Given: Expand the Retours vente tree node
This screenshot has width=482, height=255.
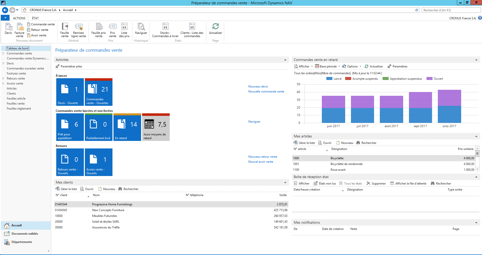Looking at the screenshot, I should (x=3, y=78).
